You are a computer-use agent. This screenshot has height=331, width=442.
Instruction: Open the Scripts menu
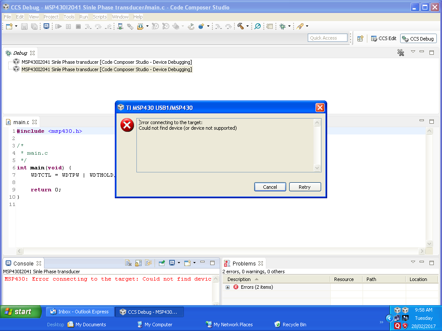[x=100, y=17]
